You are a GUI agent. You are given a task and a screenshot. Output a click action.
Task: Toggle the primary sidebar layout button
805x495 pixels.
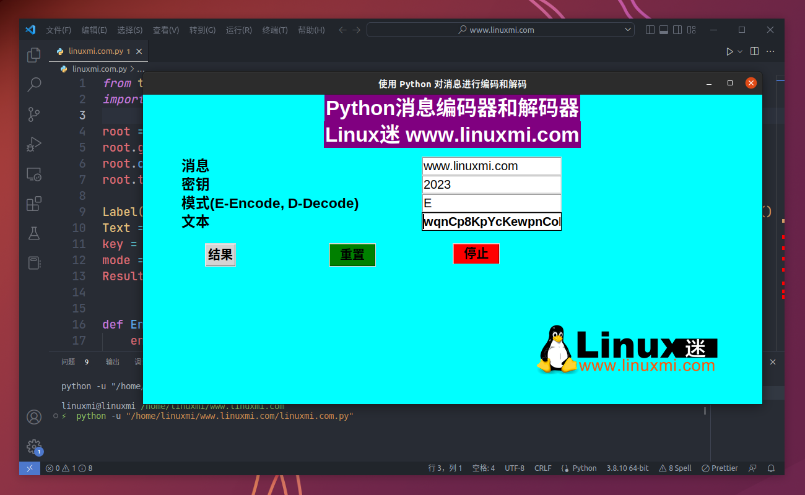pyautogui.click(x=650, y=30)
